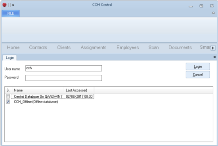Check the Central Database On QAAGWIN7 checkbox
This screenshot has width=218, height=146.
pyautogui.click(x=8, y=96)
